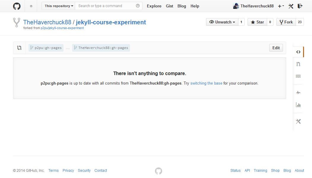Open account settings tools icon in header
The width and height of the screenshot is (312, 178).
(291, 6)
